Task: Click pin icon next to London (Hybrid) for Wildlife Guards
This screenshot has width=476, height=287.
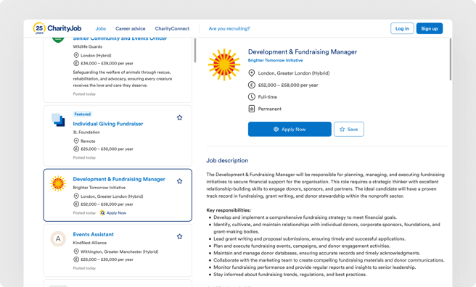Action: pyautogui.click(x=76, y=55)
